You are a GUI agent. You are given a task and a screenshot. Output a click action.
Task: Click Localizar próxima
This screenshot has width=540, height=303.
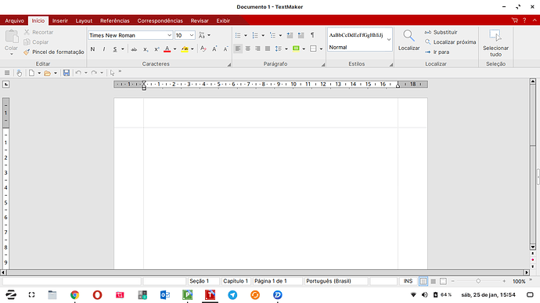(x=451, y=42)
